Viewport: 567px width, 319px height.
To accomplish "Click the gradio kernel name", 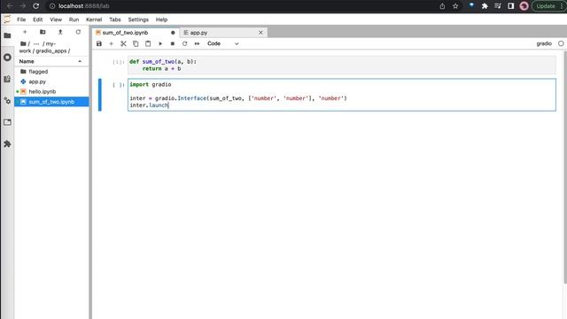I will 544,43.
